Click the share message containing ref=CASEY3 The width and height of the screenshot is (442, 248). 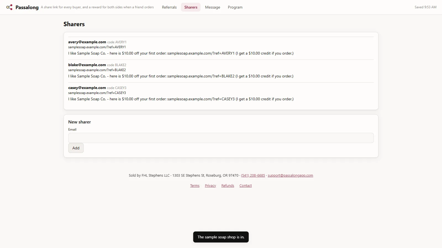pyautogui.click(x=181, y=99)
